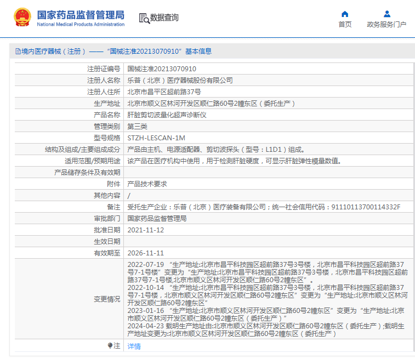Screen dimensions: 415x359
Task: Click the 审批部门 row label
Action: click(107, 219)
